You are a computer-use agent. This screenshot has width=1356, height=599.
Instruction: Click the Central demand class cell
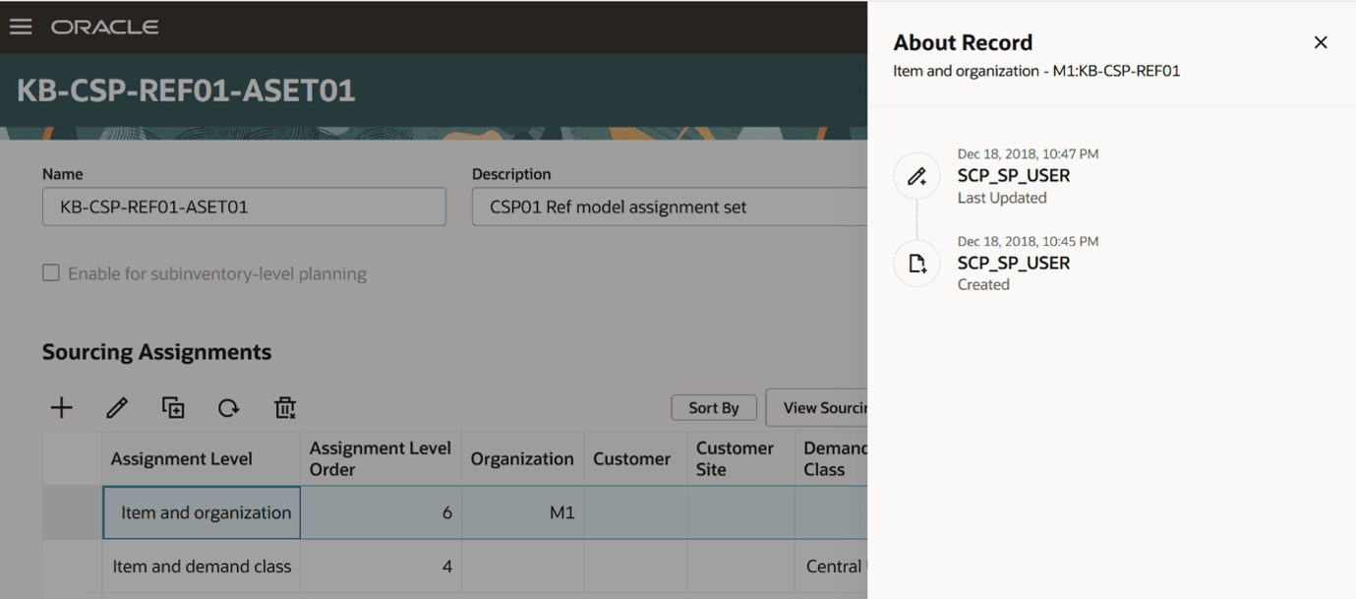(x=831, y=567)
